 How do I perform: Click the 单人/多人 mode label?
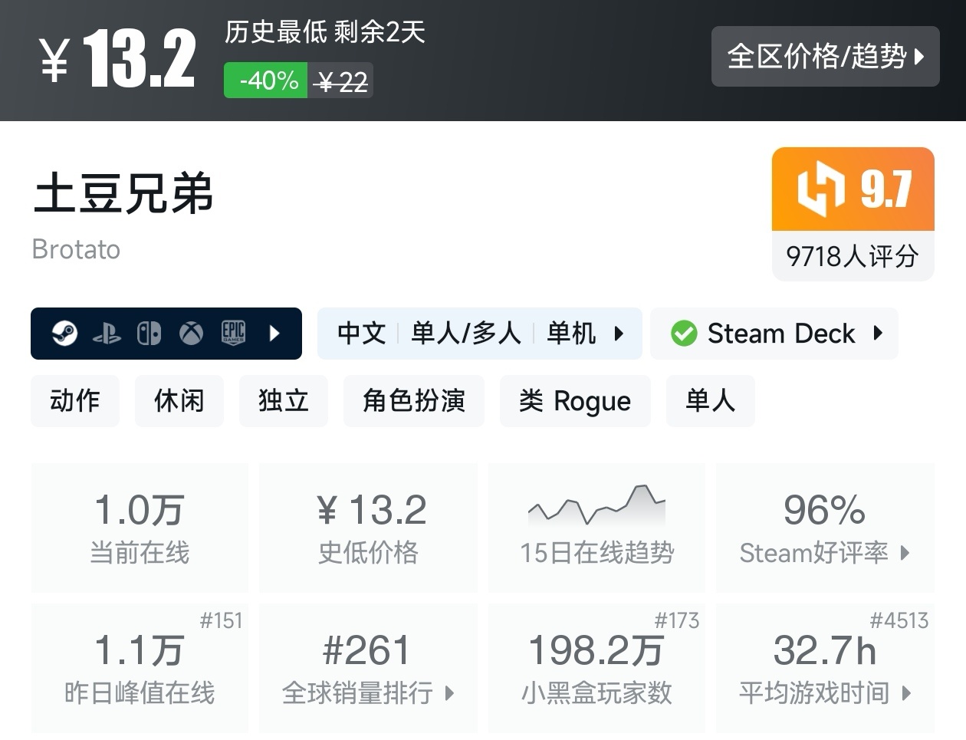[466, 334]
